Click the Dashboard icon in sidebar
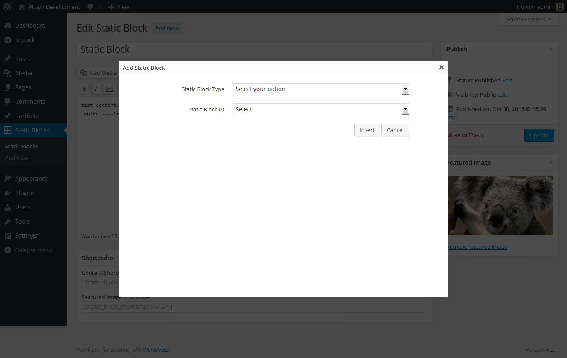Screen dimensions: 567x358 coord(7,26)
